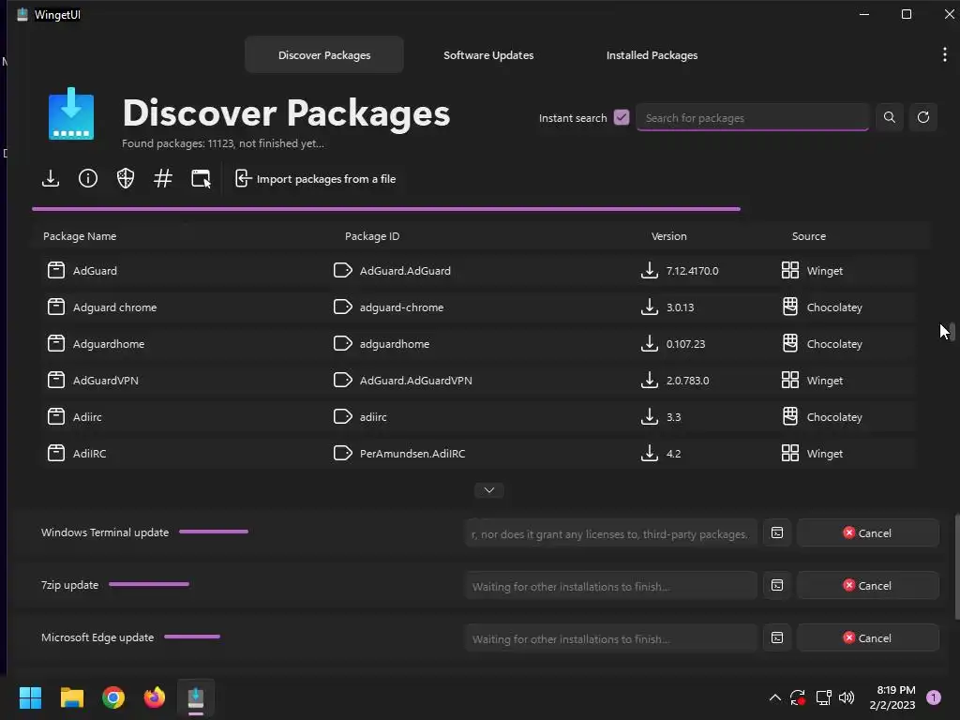The height and width of the screenshot is (720, 960).
Task: Click the AdGuard.AdGuard package ID
Action: [405, 271]
